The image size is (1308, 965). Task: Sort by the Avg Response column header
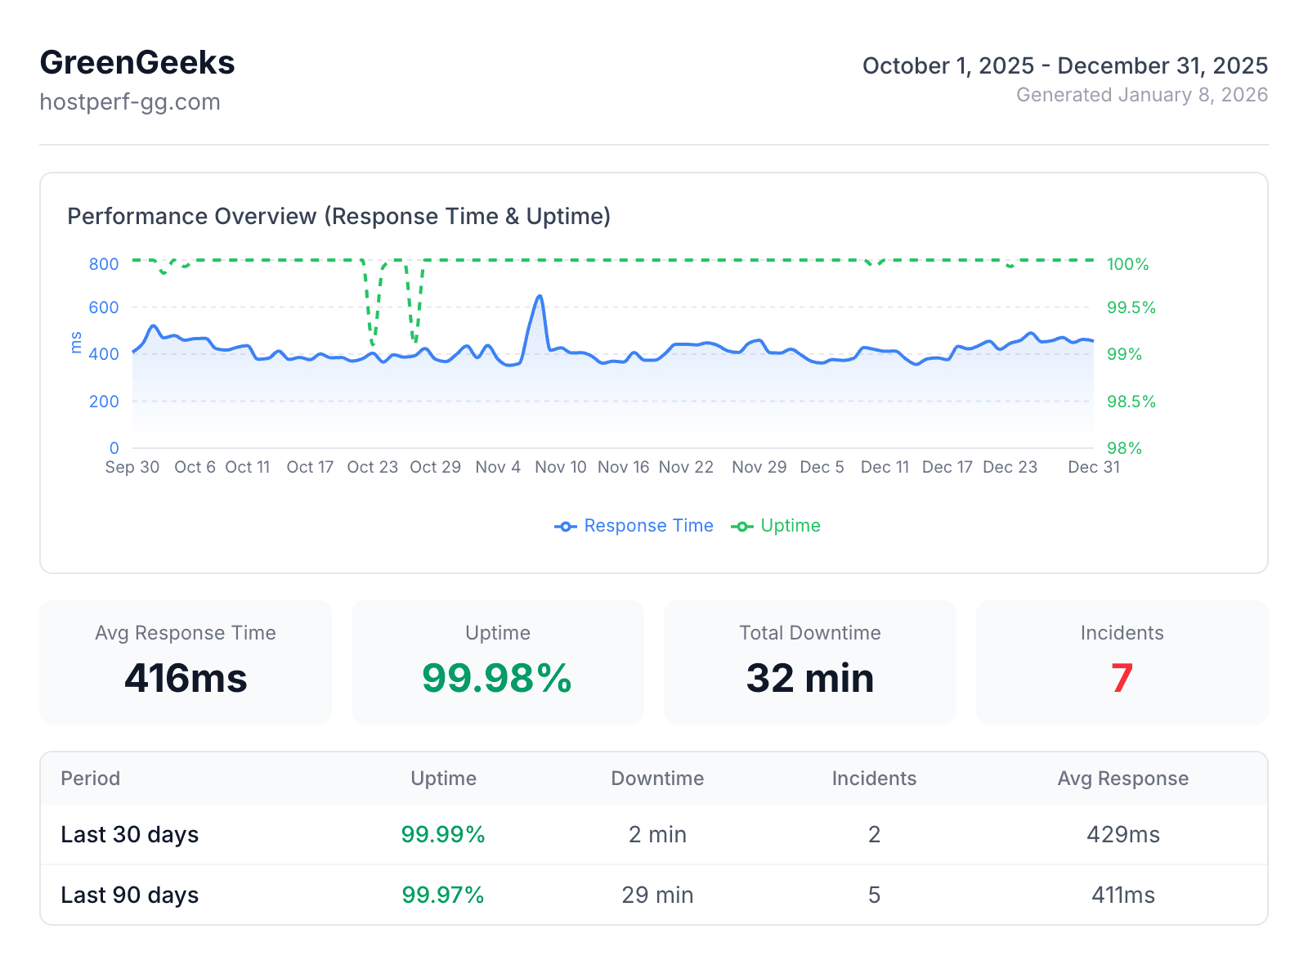(x=1122, y=779)
